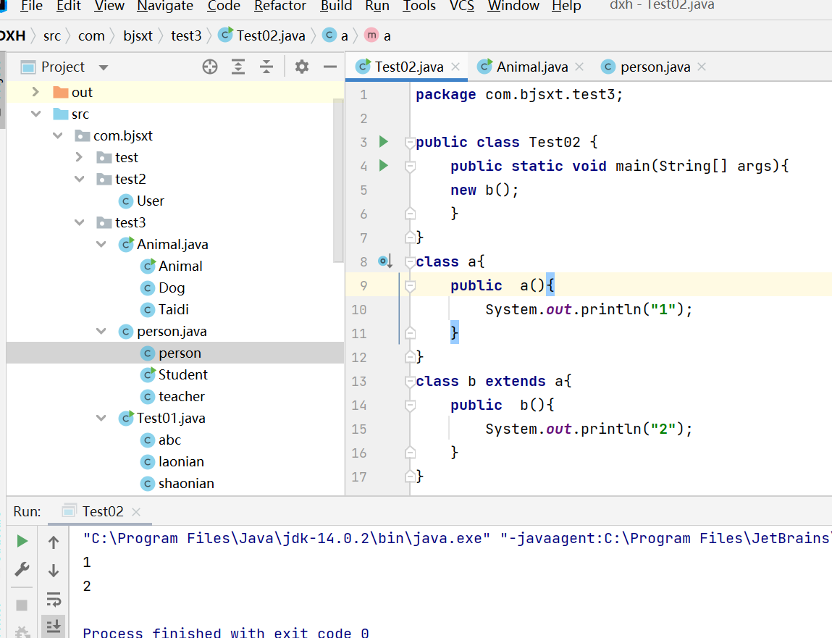Collapse the Animal.java node
Image resolution: width=832 pixels, height=638 pixels.
(x=101, y=244)
